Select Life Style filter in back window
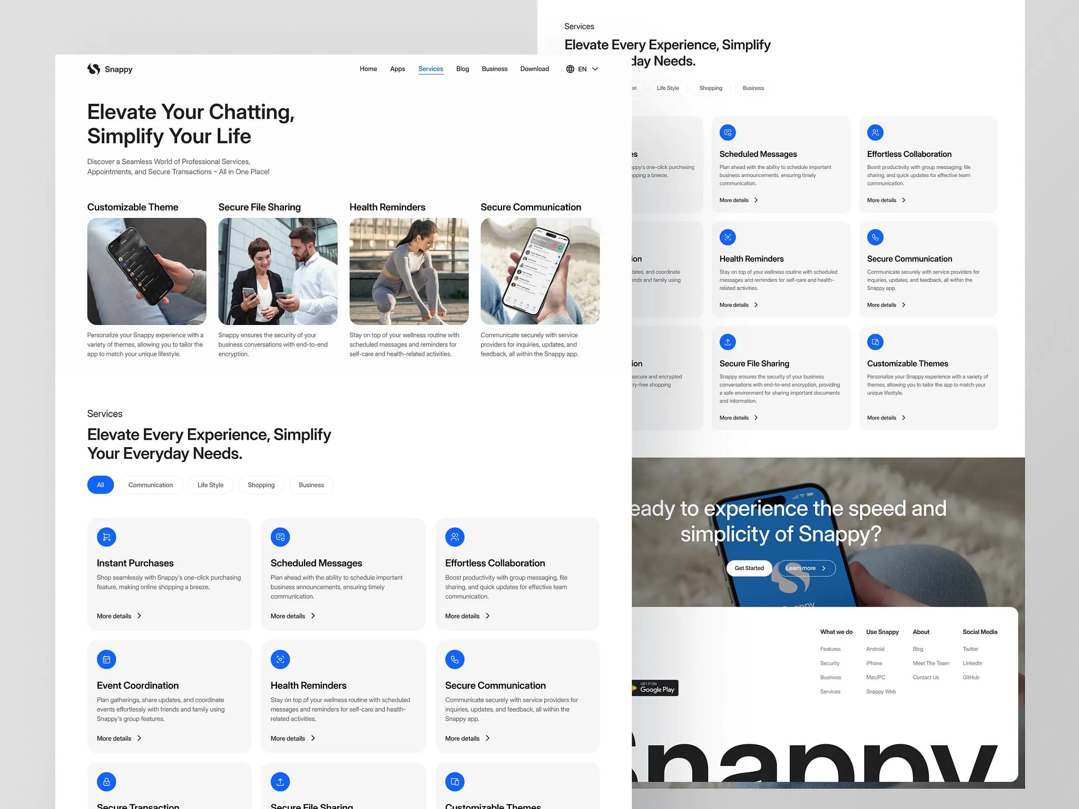 (x=668, y=88)
